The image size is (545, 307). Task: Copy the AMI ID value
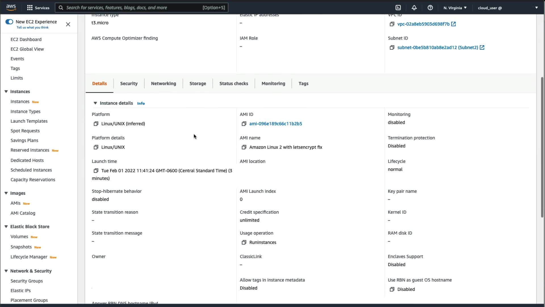coord(244,124)
